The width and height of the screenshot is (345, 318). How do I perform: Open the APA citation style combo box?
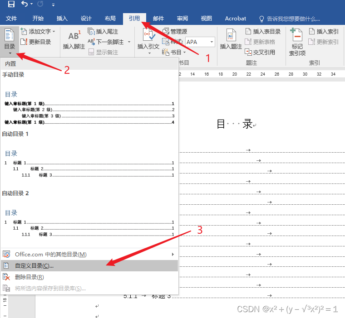200,42
